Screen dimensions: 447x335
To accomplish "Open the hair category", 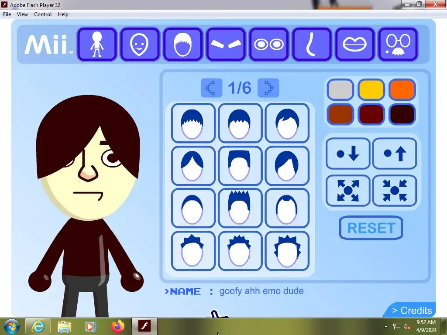I will tap(183, 44).
